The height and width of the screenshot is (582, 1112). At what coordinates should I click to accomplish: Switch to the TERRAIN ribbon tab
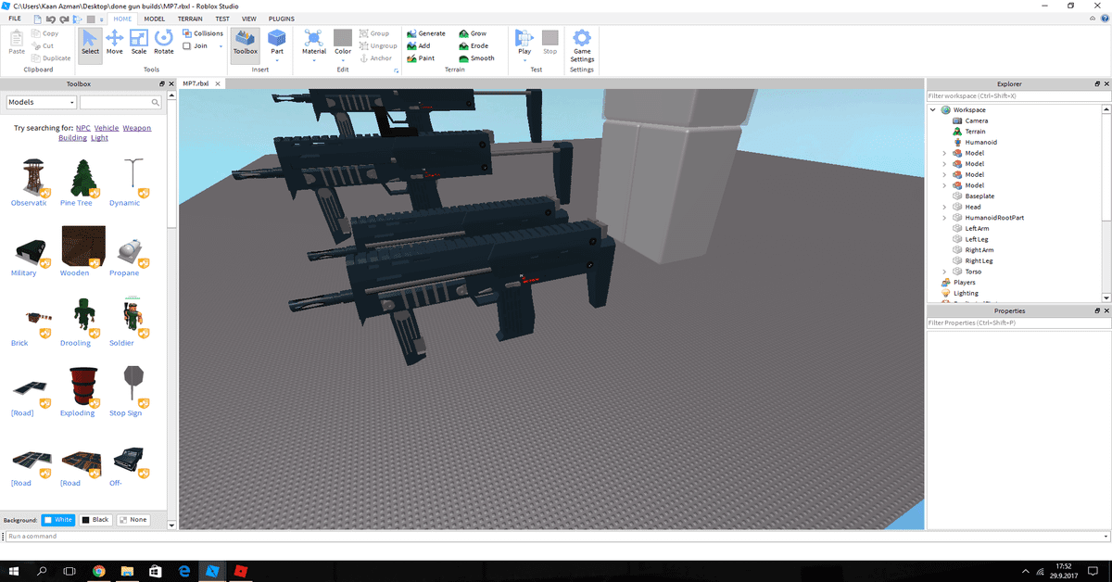[x=190, y=19]
